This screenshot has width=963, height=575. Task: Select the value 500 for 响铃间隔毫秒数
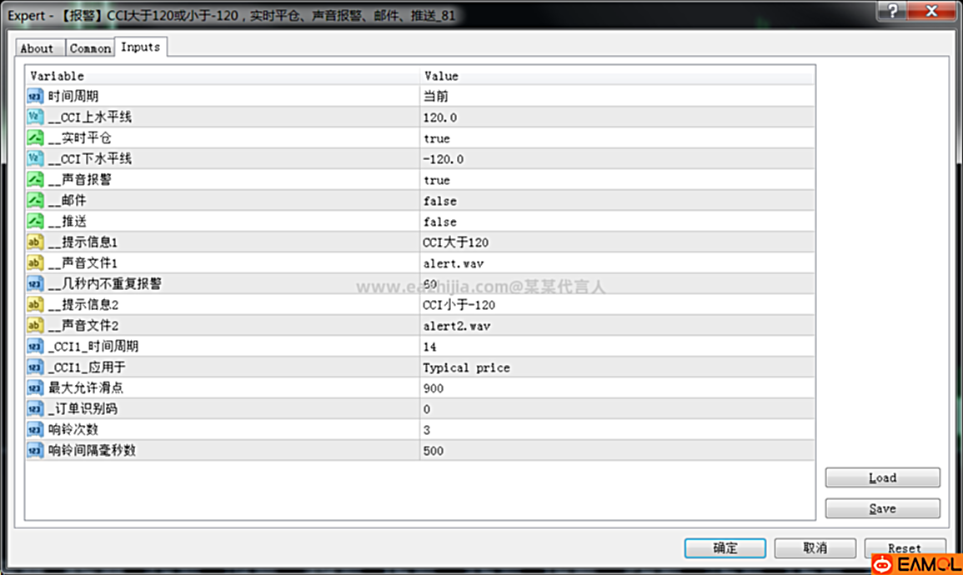pyautogui.click(x=433, y=451)
